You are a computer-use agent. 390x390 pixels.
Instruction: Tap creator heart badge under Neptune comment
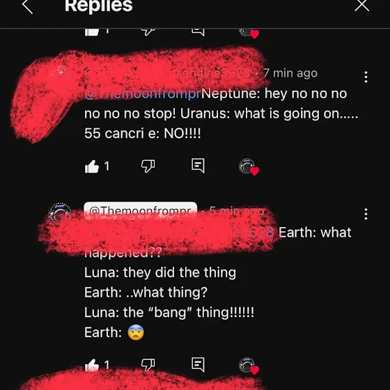pos(249,166)
